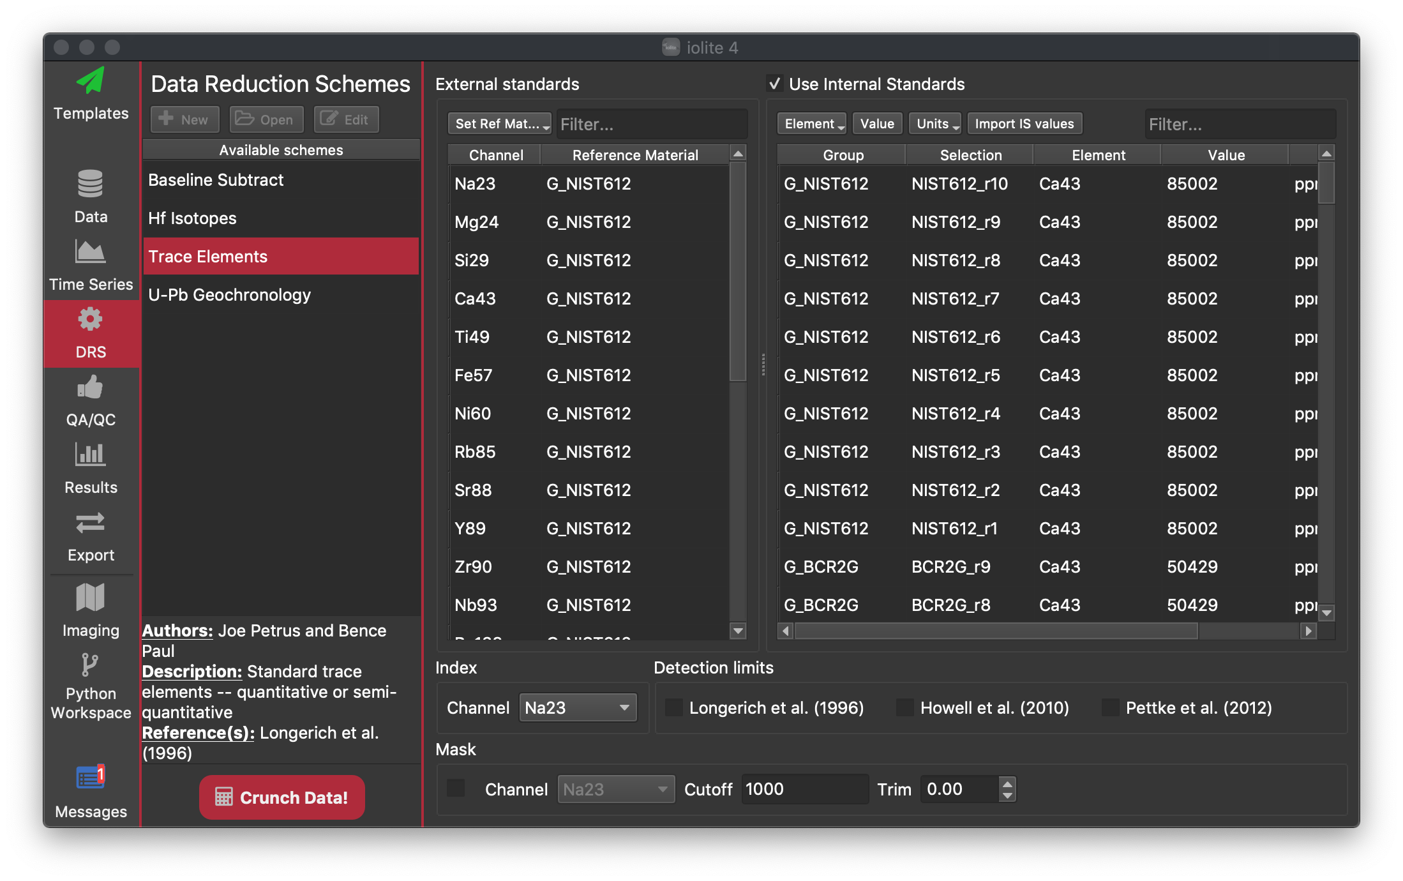Open the Set Ref Mat... dropdown

click(x=500, y=124)
